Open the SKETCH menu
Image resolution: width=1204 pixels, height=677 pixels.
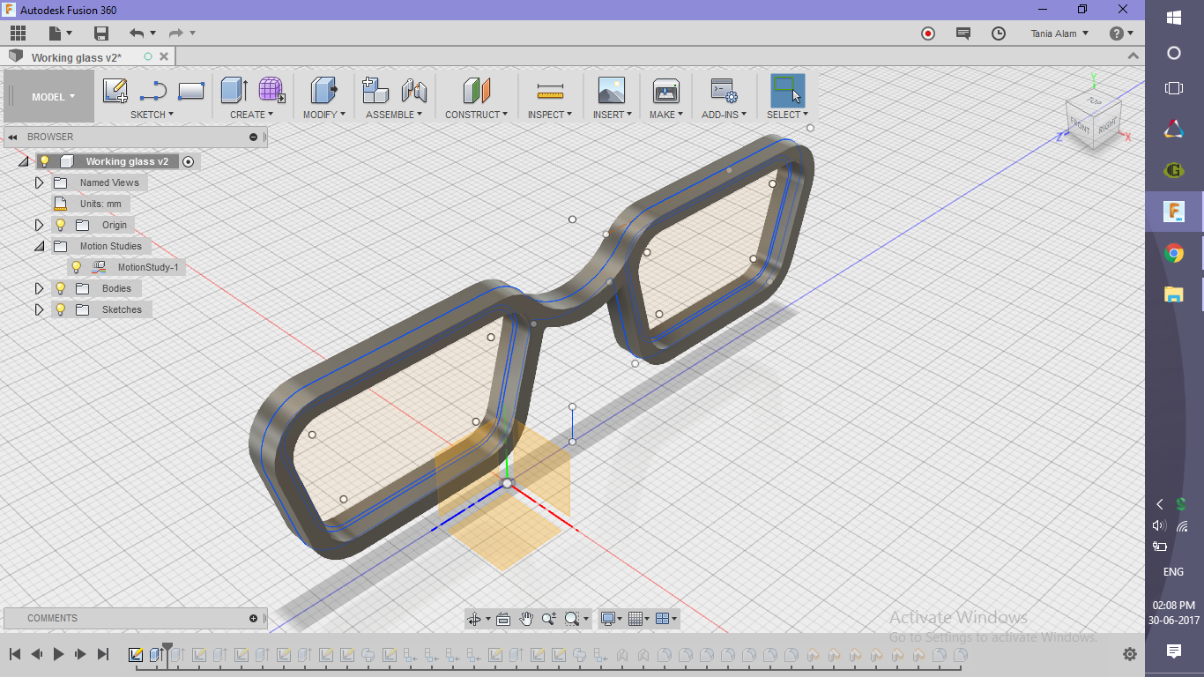click(x=152, y=115)
